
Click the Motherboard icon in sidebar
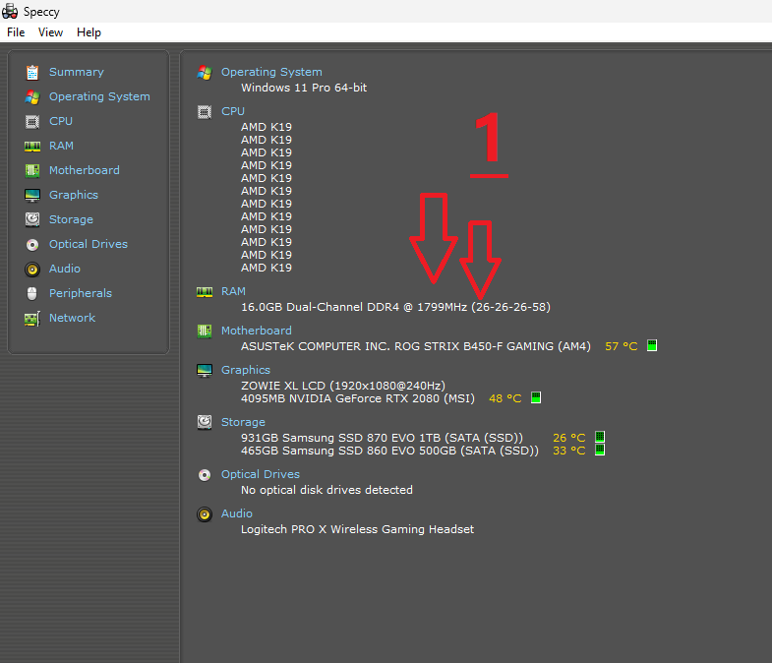pos(32,171)
